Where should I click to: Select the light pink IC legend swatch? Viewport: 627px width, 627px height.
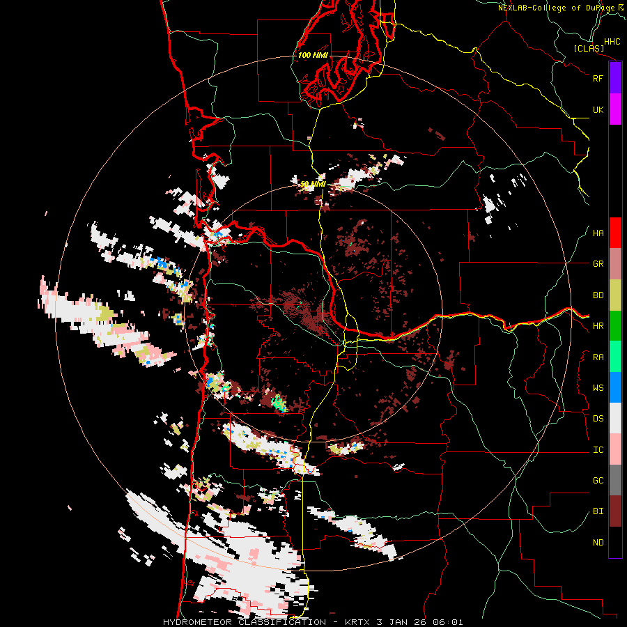[x=615, y=449]
